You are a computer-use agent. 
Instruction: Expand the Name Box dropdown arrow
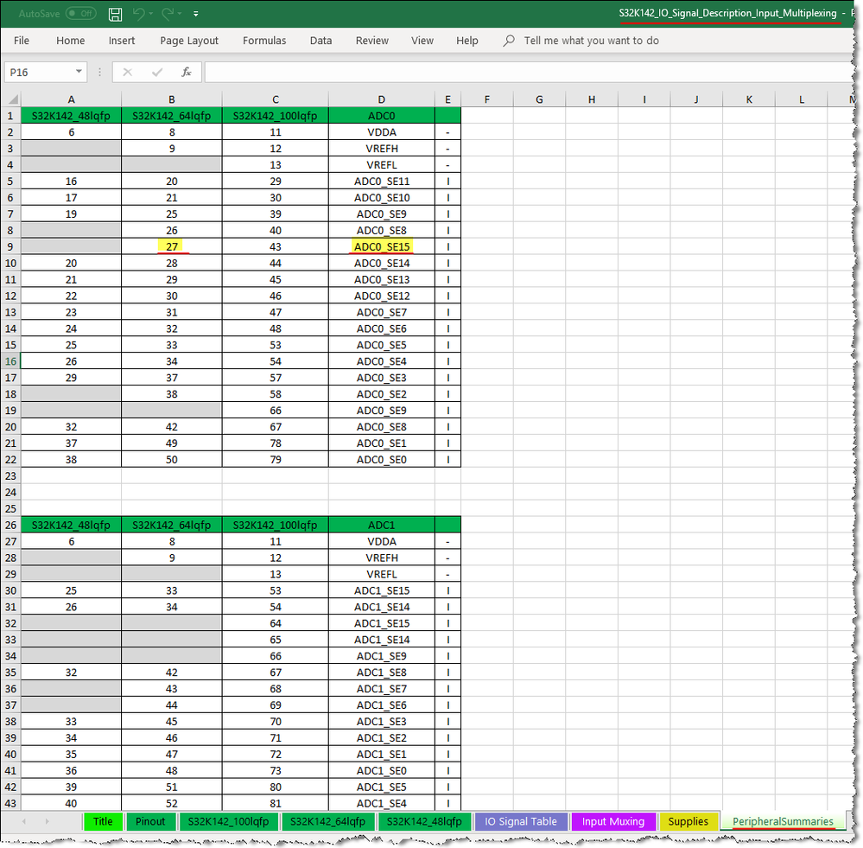79,72
